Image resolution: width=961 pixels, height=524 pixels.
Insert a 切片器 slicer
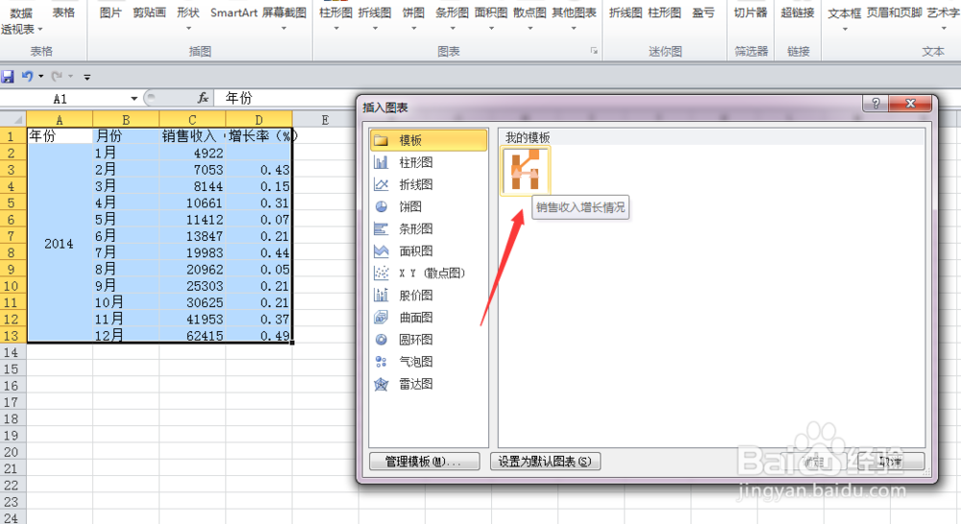[751, 13]
